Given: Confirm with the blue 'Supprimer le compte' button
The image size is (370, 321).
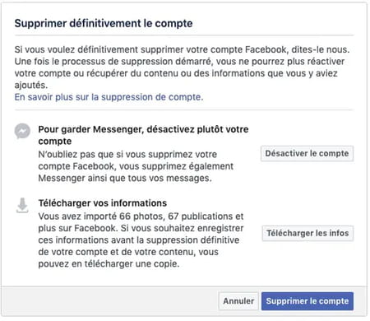Looking at the screenshot, I should (x=308, y=301).
